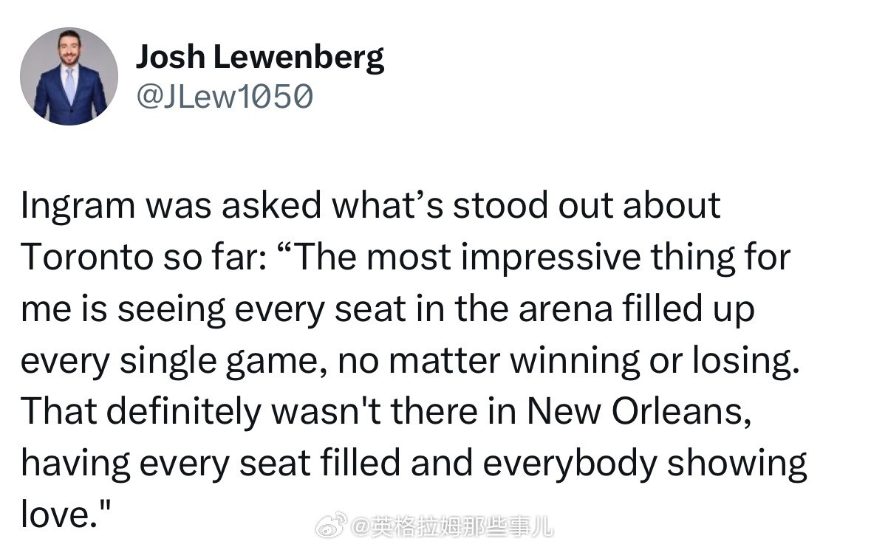Click "New Orleans" in the tweet text
Screen dimensions: 871x547
639,412
